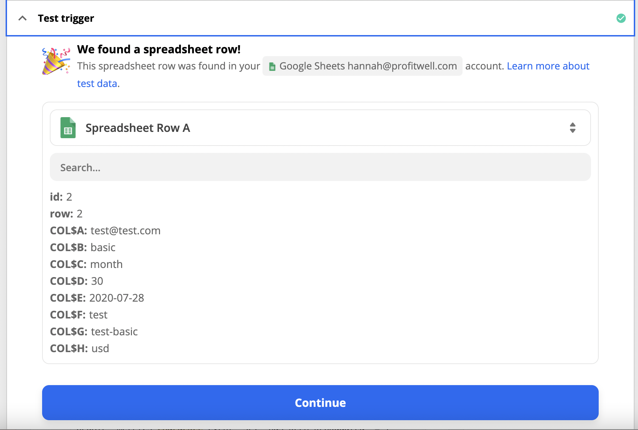The image size is (638, 430).
Task: Focus the Search field
Action: click(320, 167)
